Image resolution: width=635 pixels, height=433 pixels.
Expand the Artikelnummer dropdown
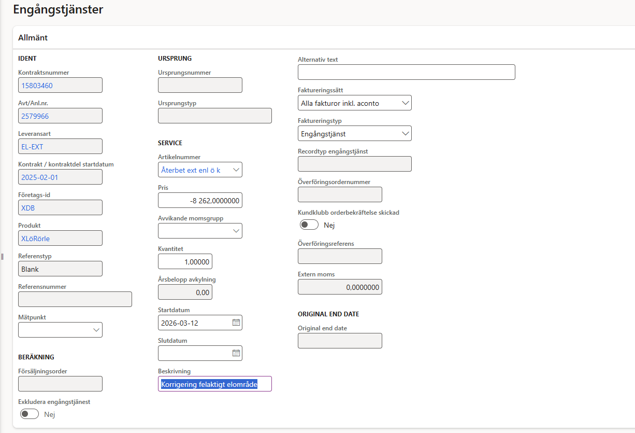[x=236, y=170]
